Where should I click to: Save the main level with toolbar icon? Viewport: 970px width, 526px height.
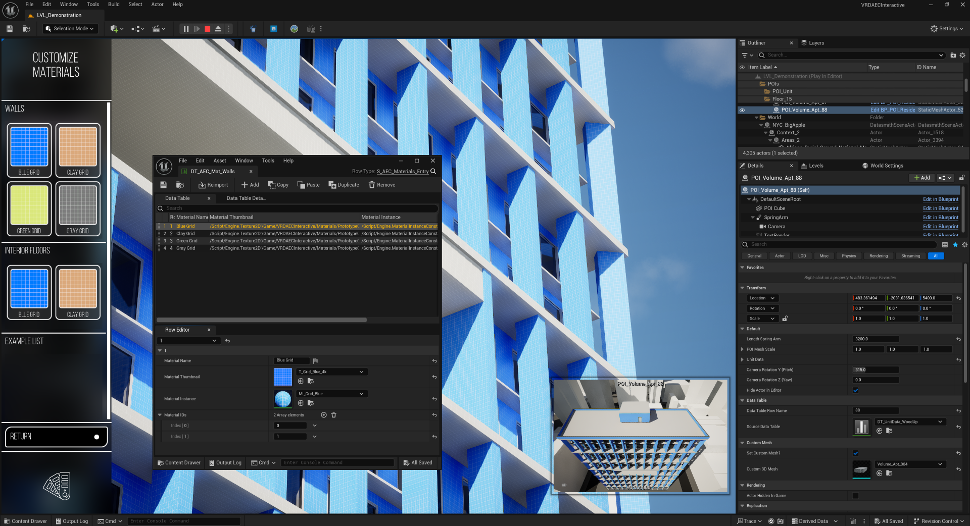10,29
